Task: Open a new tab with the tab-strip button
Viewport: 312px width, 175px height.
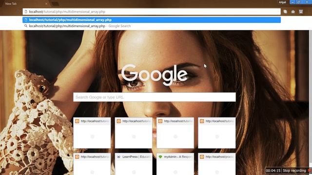Action: coord(55,3)
